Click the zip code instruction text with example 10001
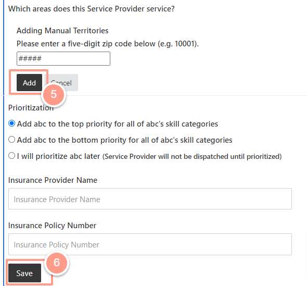The image size is (307, 286). pyautogui.click(x=108, y=44)
